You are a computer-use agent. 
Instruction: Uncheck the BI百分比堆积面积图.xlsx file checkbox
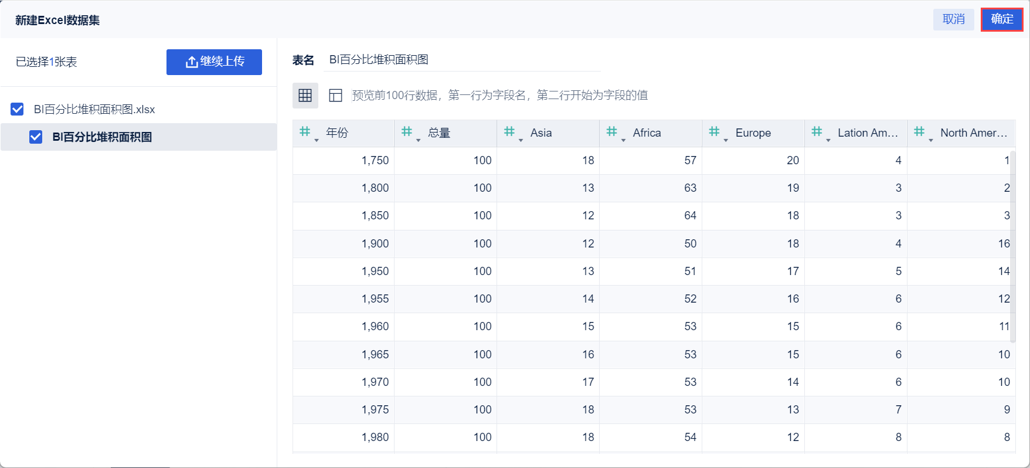tap(18, 109)
